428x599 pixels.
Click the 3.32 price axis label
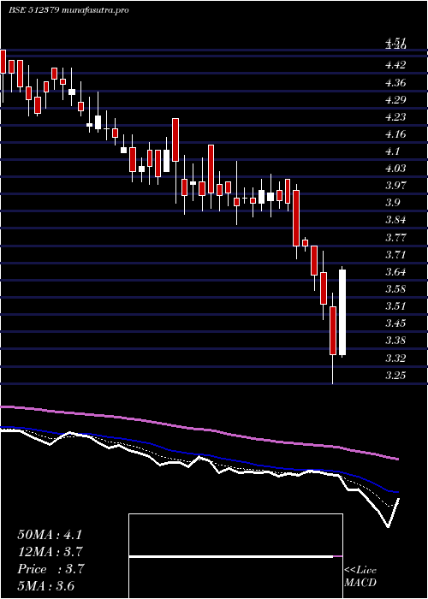coord(395,359)
